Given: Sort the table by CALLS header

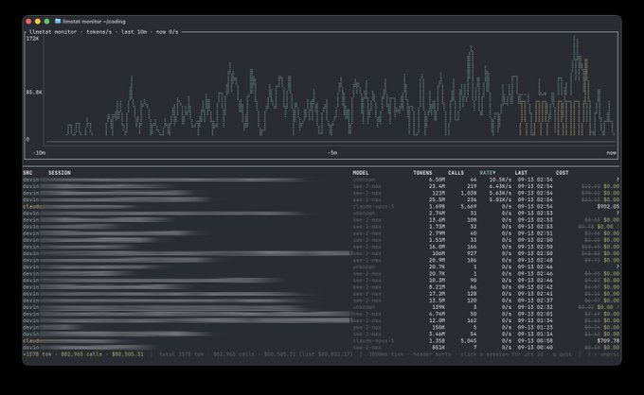Looking at the screenshot, I should [456, 173].
